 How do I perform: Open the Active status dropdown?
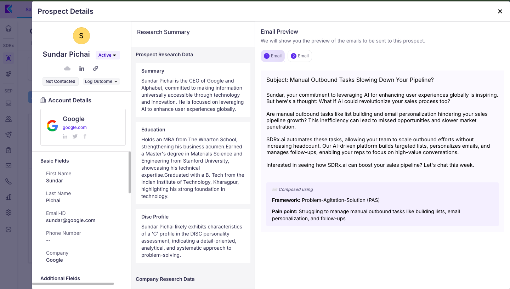click(x=108, y=55)
